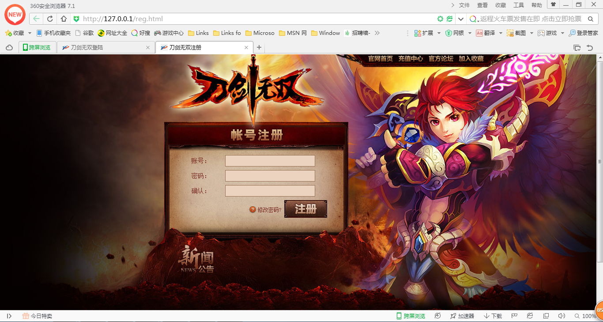Click the 360 browser NEW logo

[15, 15]
